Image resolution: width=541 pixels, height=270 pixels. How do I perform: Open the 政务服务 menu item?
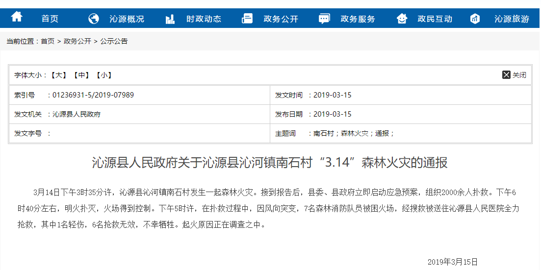358,19
